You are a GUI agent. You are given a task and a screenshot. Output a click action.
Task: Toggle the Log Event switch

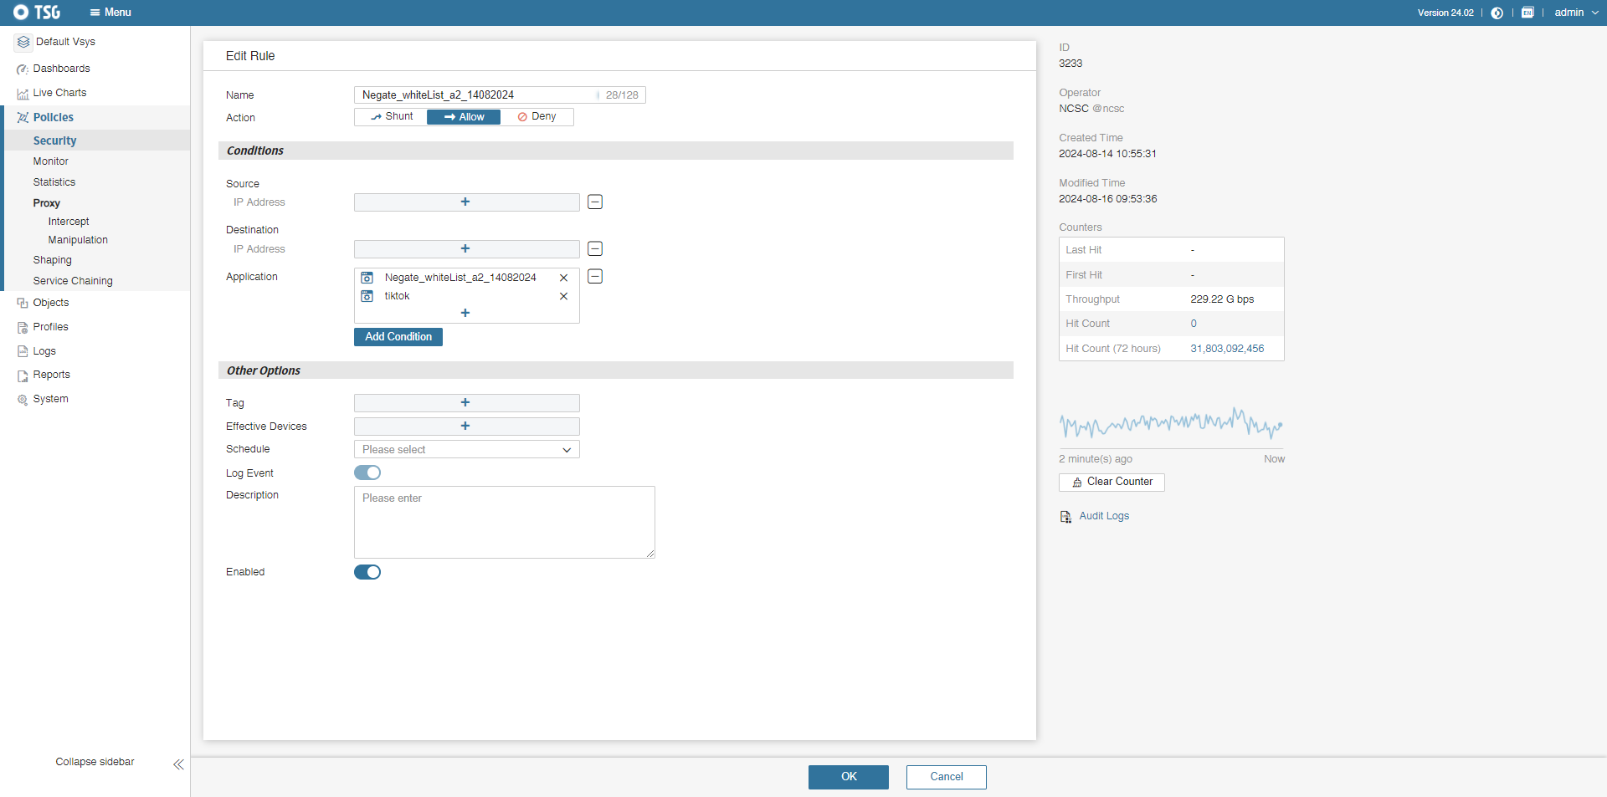click(367, 473)
